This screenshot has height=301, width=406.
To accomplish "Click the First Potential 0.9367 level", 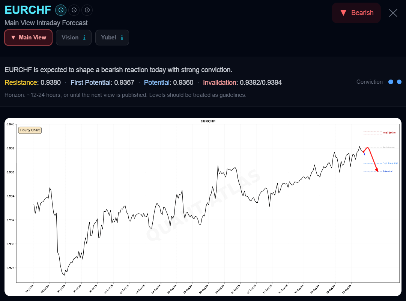I will 102,83.
